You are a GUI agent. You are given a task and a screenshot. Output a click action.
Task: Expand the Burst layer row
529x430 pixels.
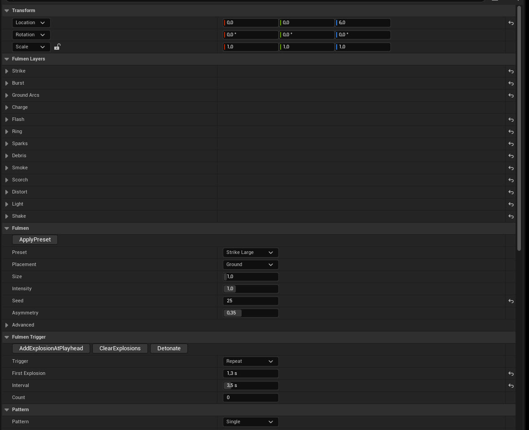point(7,83)
